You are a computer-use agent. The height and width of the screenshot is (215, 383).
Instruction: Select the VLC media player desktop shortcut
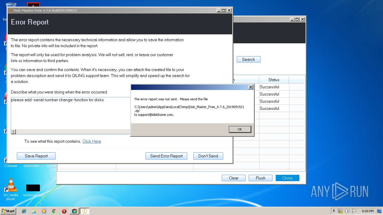[x=11, y=189]
